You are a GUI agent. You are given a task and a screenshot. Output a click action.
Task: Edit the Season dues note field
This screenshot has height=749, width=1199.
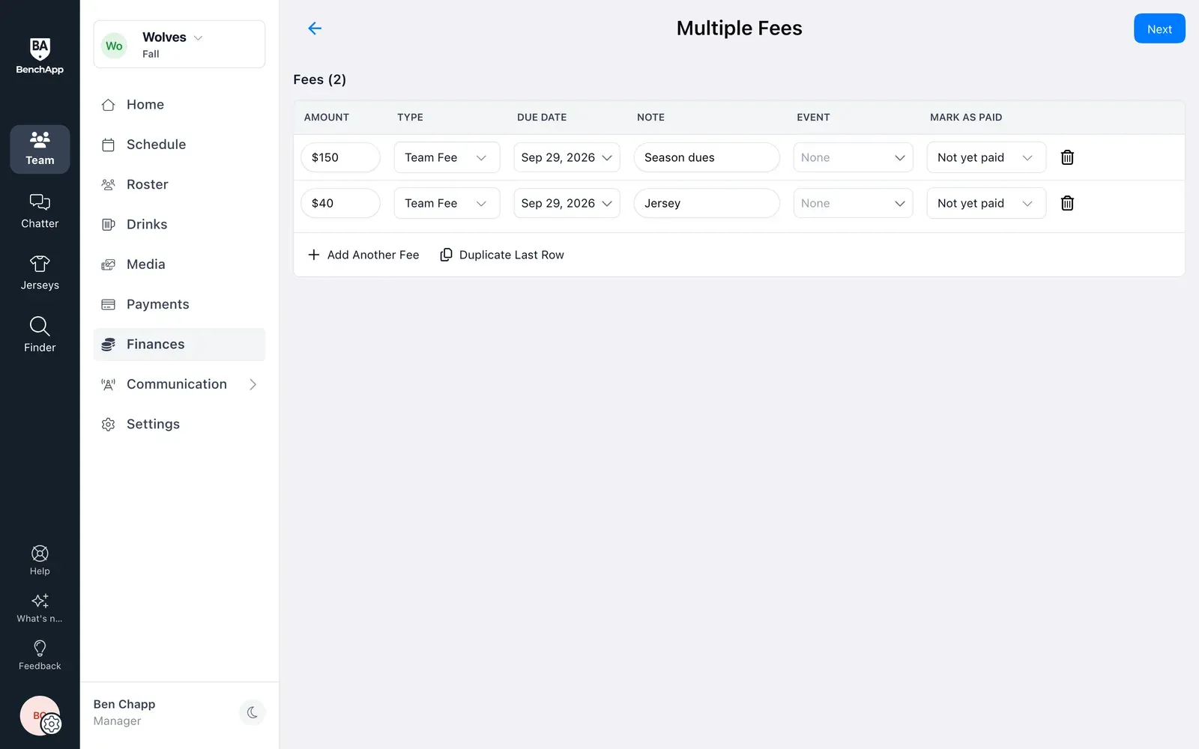click(x=707, y=157)
